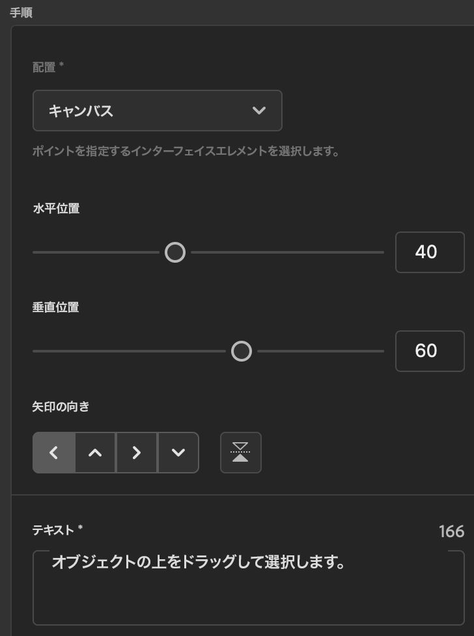The width and height of the screenshot is (474, 636).
Task: Open the キャンバス placement dropdown
Action: 157,111
